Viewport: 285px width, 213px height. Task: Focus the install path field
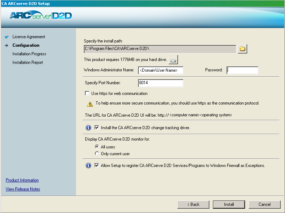click(x=160, y=49)
